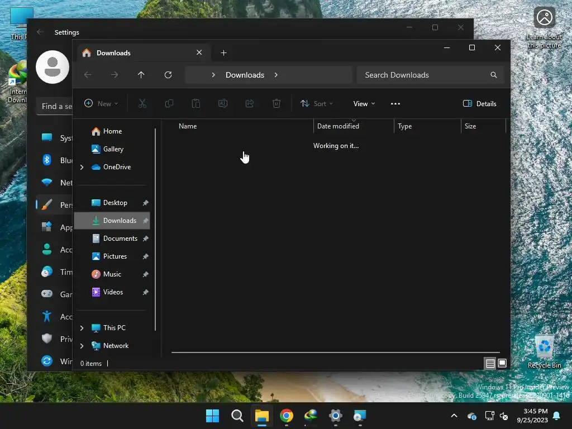Image resolution: width=572 pixels, height=429 pixels.
Task: Add a new tab with plus button
Action: (223, 53)
